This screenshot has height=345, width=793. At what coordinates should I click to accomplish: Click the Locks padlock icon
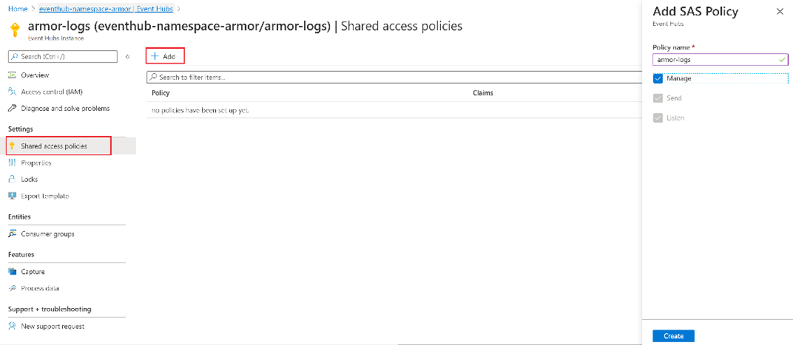[12, 179]
